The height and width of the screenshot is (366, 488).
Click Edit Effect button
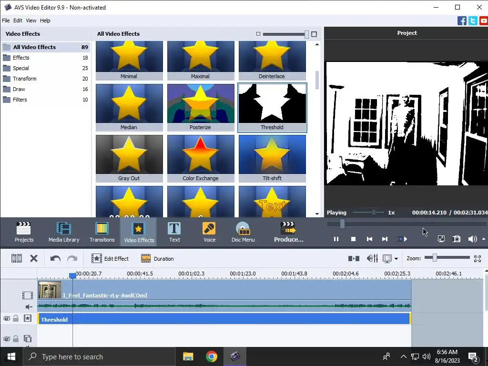[x=110, y=258]
